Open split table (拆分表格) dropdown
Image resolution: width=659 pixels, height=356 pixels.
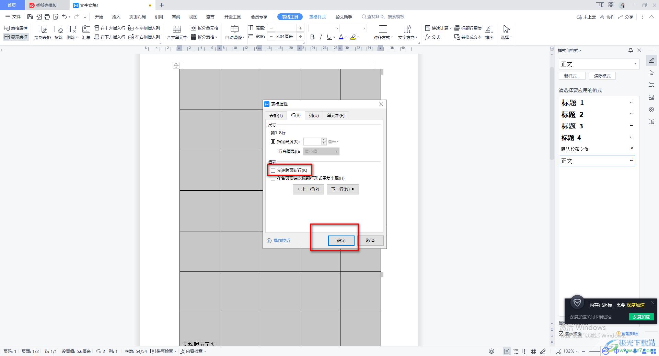coord(205,37)
